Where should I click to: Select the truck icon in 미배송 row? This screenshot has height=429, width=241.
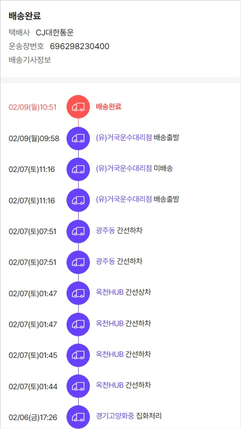click(x=78, y=169)
